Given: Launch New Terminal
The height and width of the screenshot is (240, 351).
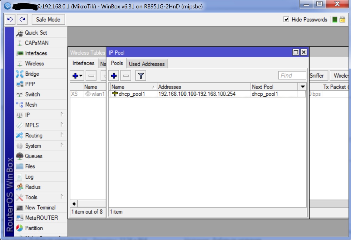Looking at the screenshot, I should (40, 207).
